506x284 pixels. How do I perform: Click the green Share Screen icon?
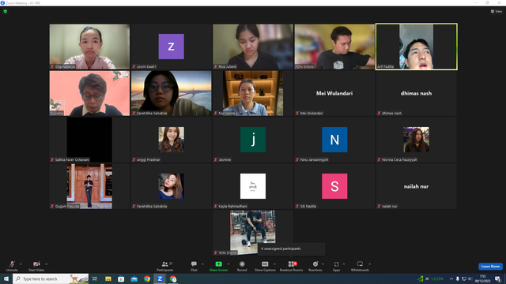coord(218,264)
